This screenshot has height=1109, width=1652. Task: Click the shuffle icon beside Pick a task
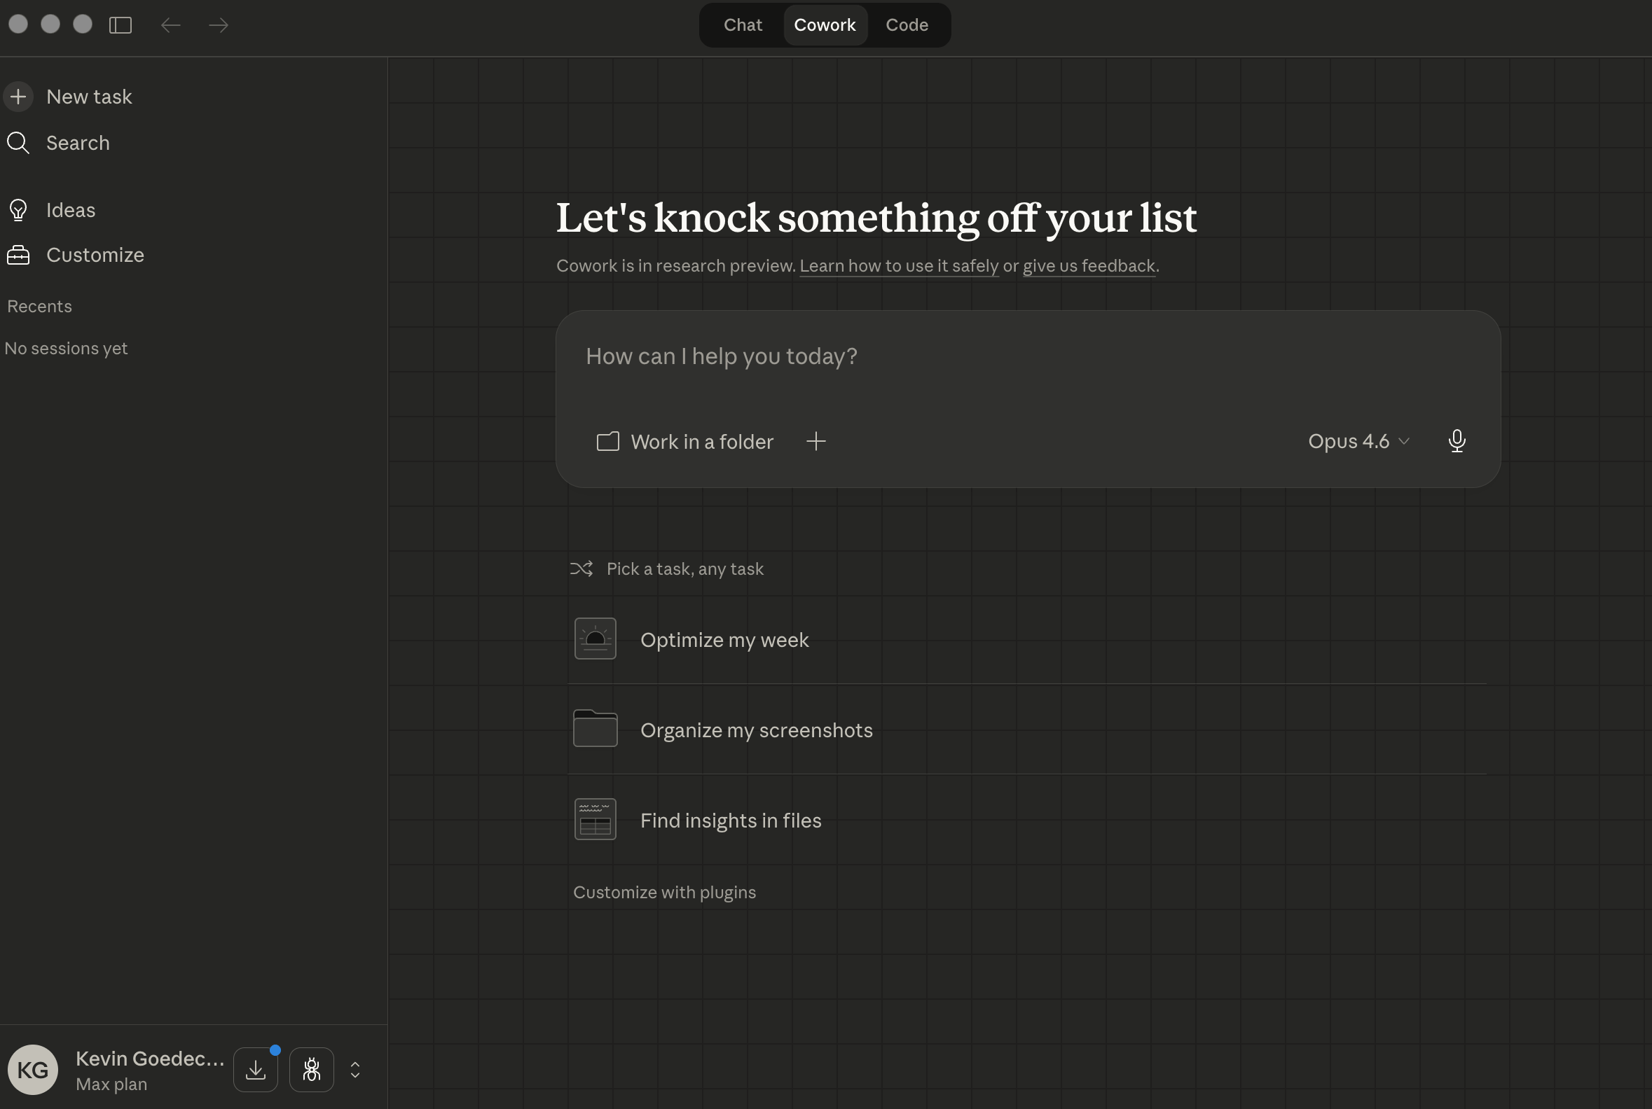(x=581, y=568)
